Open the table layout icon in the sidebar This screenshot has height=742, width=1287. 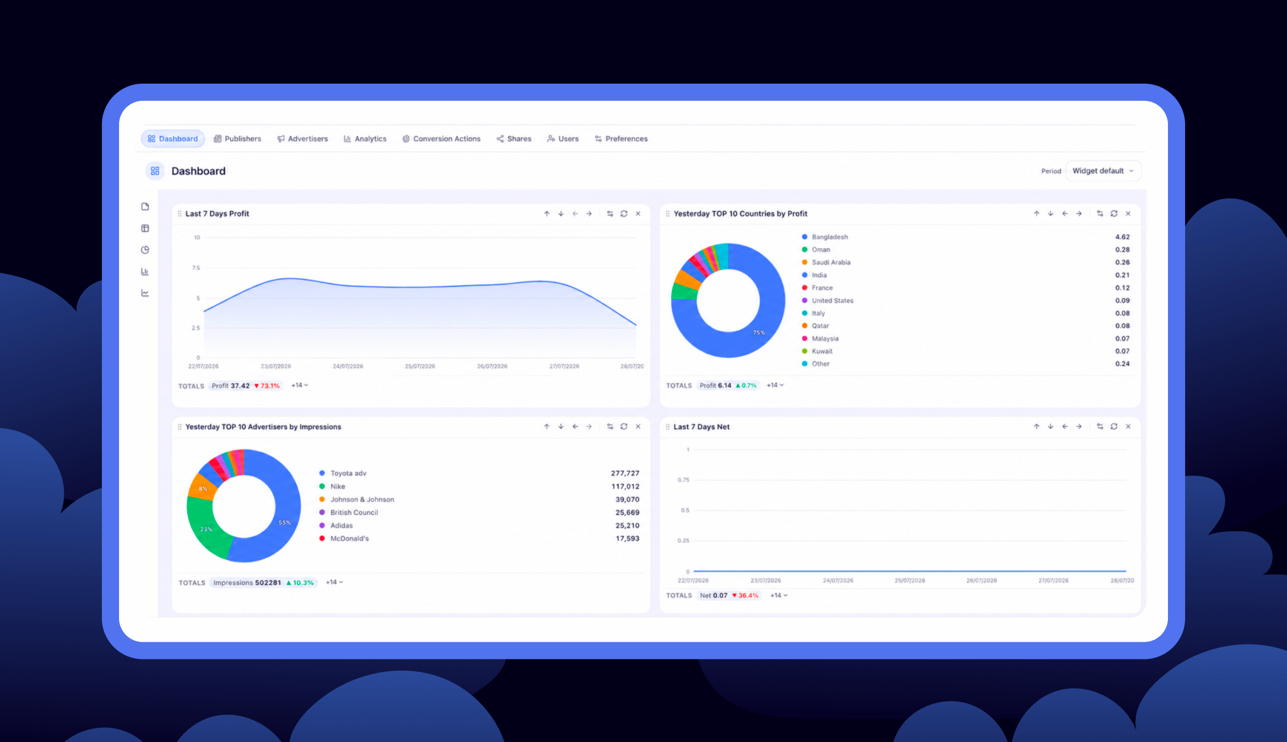(x=145, y=228)
